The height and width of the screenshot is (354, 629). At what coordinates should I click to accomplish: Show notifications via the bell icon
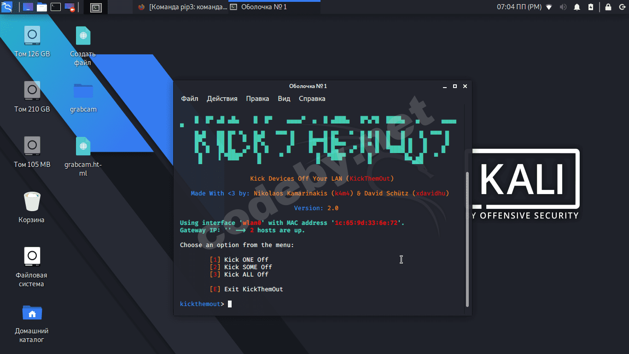[577, 7]
